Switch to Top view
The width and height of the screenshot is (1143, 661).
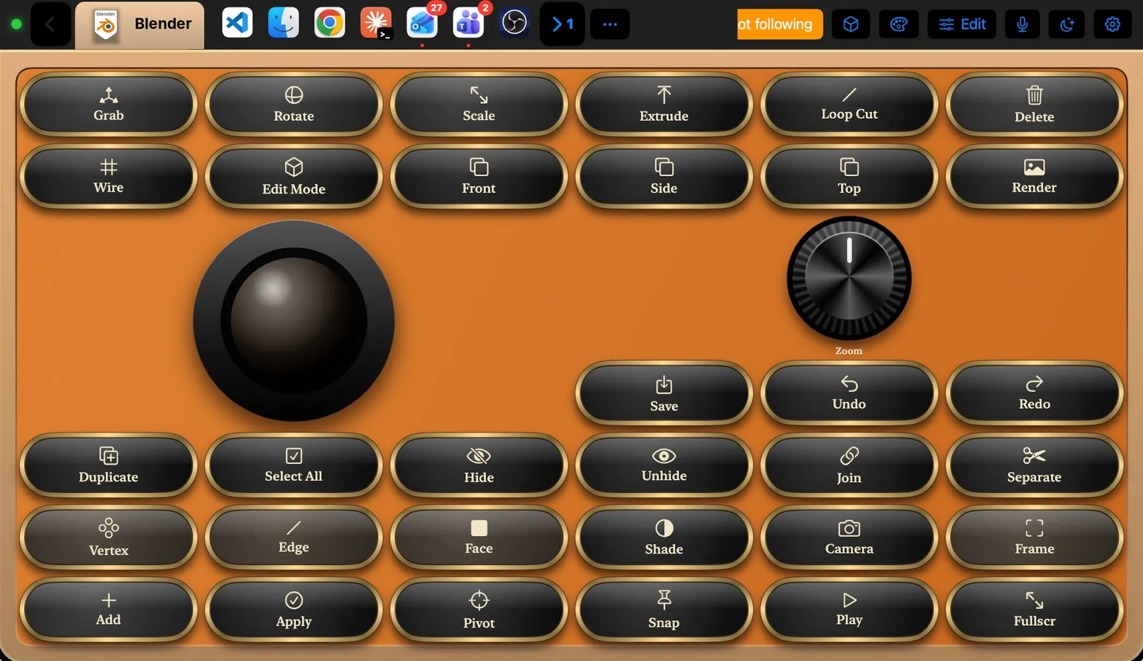tap(849, 177)
